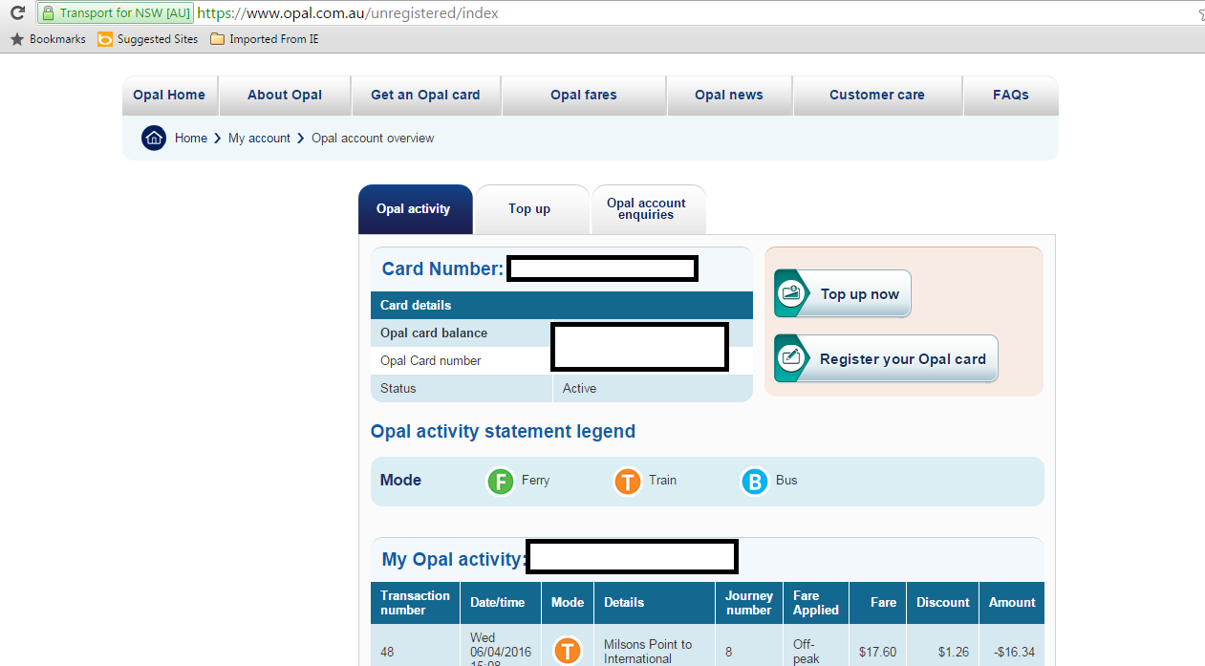
Task: Open Customer care menu
Action: 877,95
